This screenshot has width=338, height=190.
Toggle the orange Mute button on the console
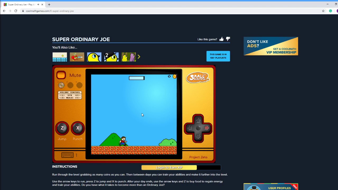(61, 75)
